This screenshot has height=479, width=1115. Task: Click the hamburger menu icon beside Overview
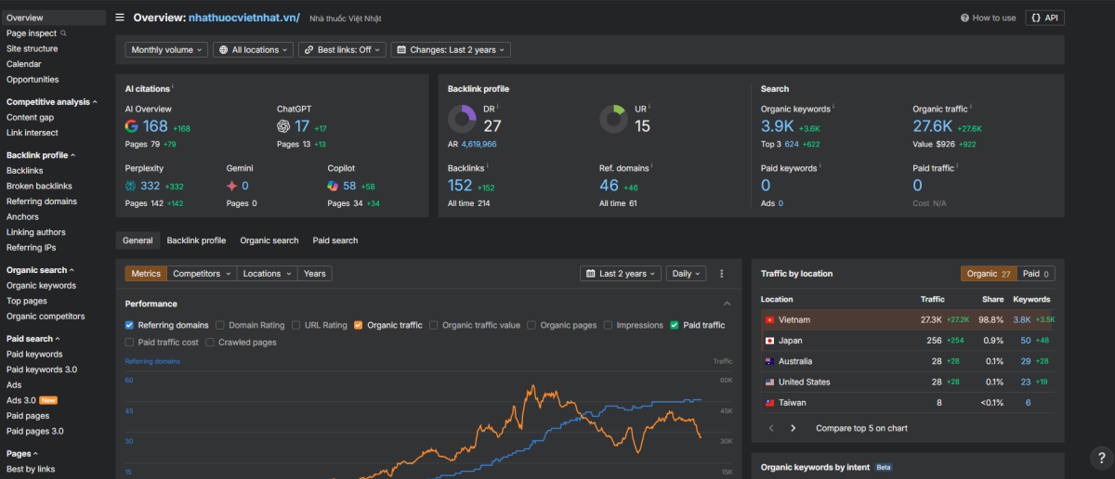pyautogui.click(x=120, y=18)
